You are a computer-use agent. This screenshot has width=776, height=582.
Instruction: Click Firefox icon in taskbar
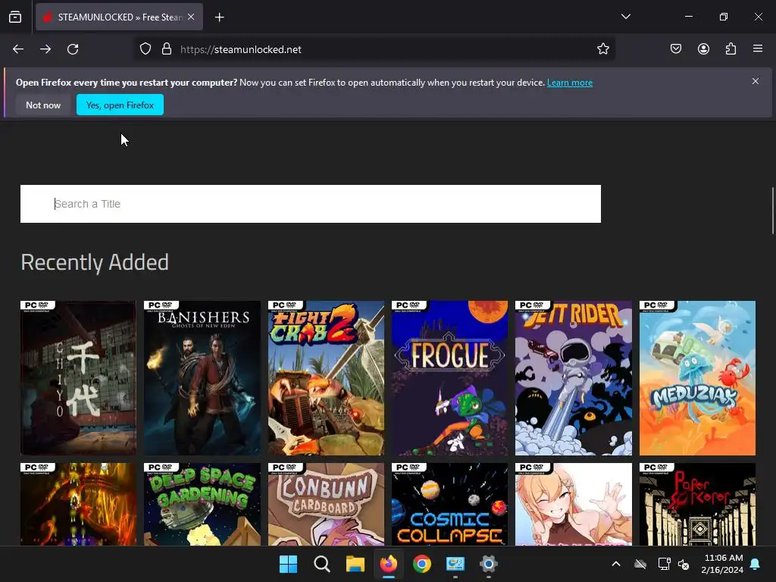[x=389, y=564]
